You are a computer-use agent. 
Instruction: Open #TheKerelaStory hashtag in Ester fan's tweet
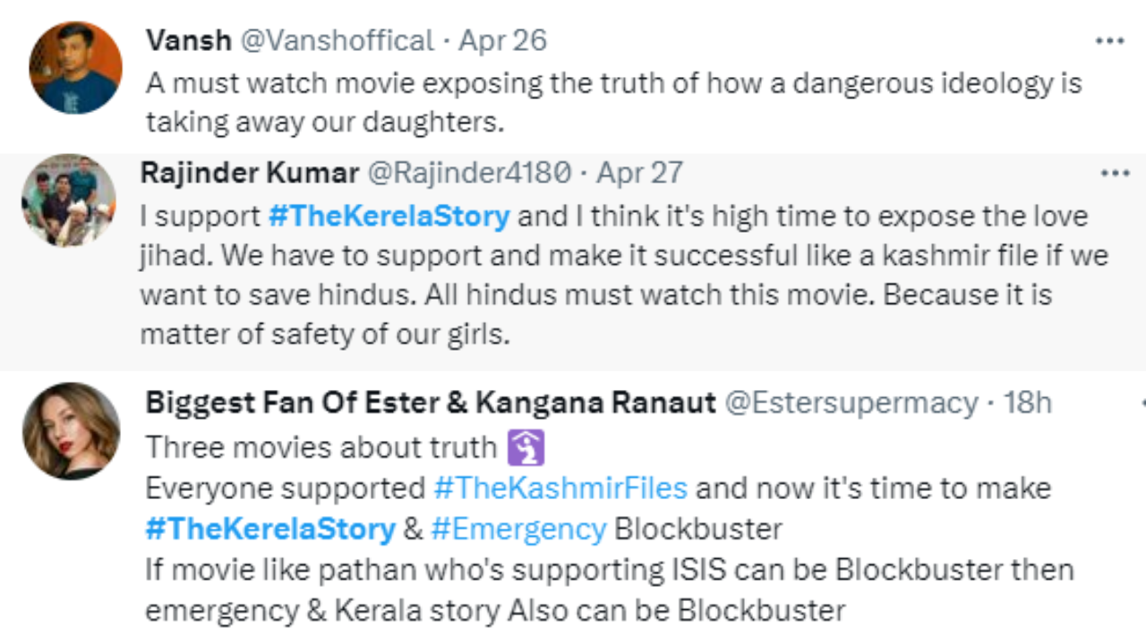click(269, 529)
